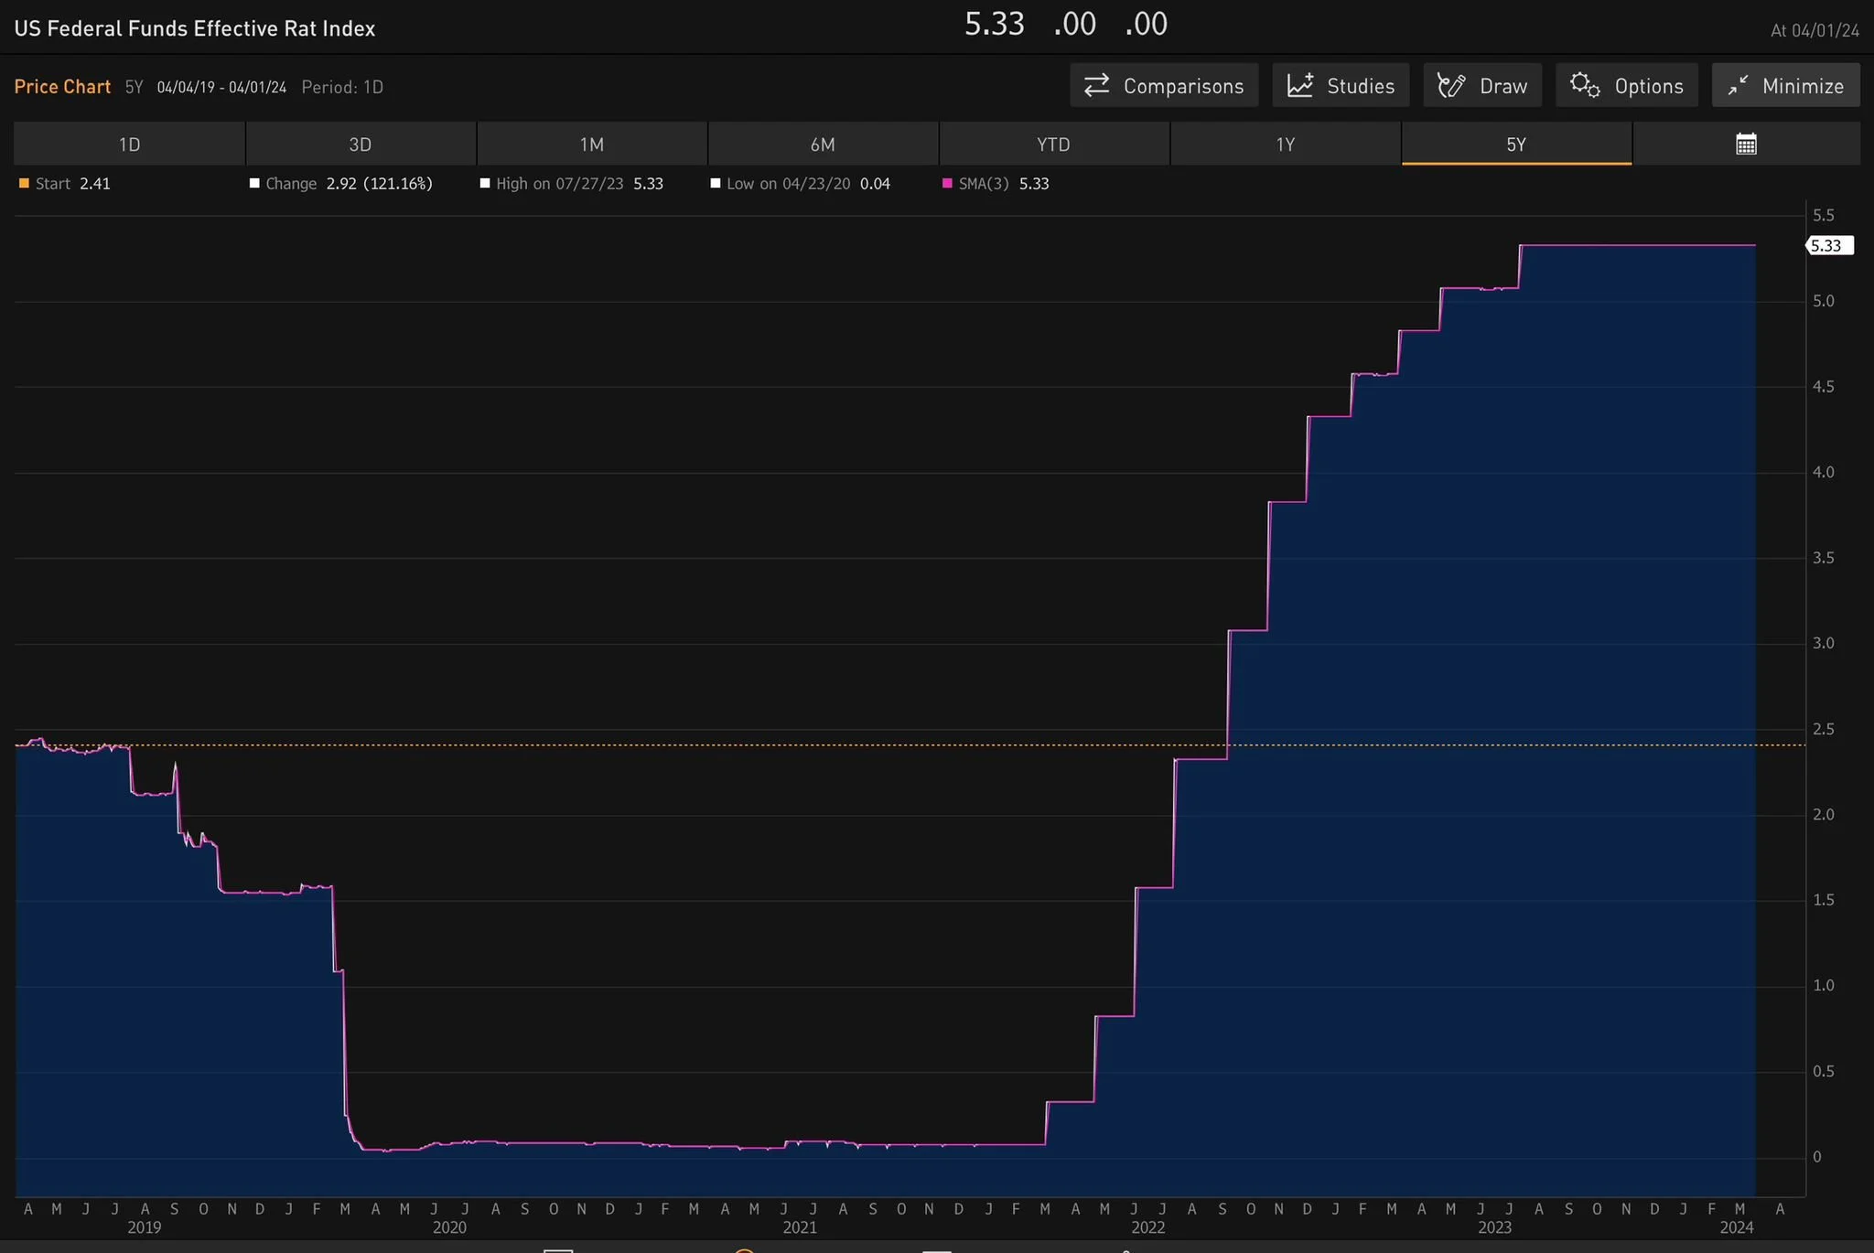Activate the Draw tool

(x=1482, y=86)
